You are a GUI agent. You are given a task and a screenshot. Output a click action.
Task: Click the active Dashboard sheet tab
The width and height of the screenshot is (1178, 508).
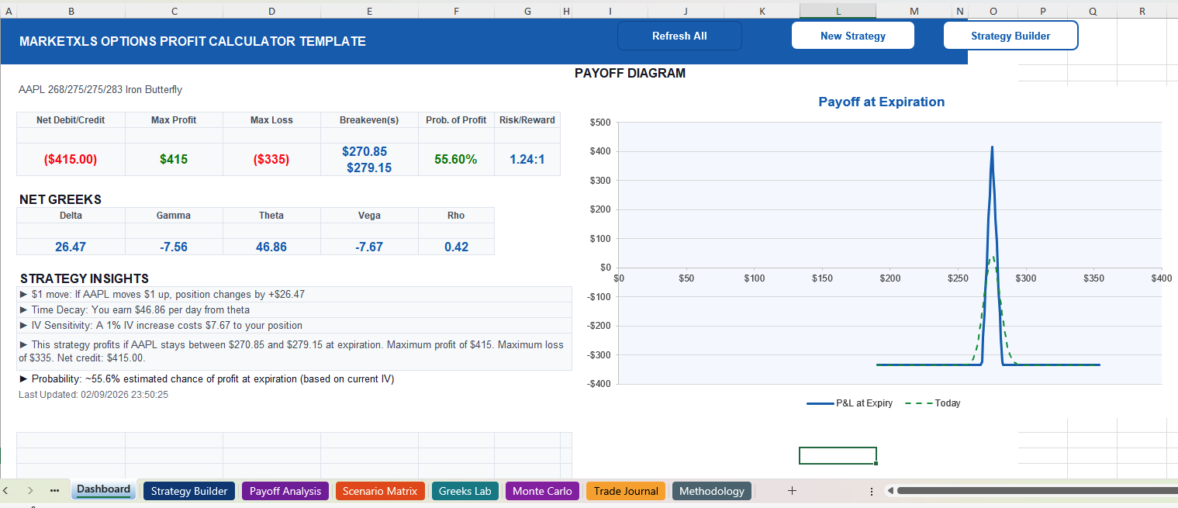tap(102, 489)
